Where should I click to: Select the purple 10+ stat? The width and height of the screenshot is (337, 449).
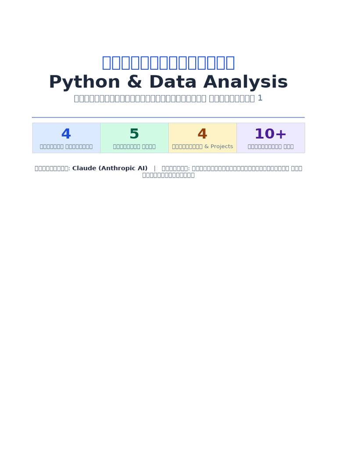[x=270, y=134]
